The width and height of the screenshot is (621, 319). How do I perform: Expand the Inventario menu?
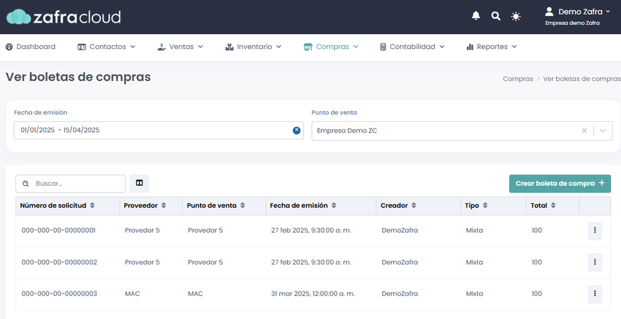[253, 46]
